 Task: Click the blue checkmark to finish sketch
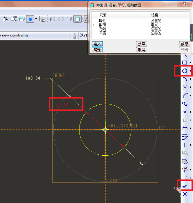(x=185, y=186)
